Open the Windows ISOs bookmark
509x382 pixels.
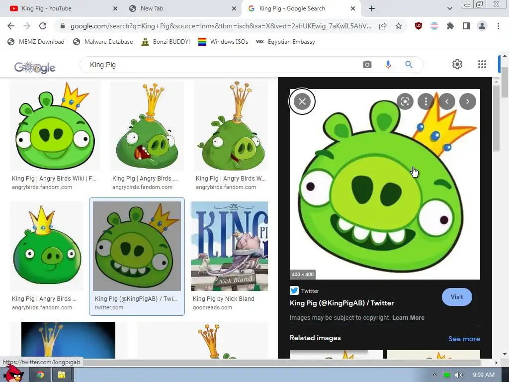pos(223,42)
